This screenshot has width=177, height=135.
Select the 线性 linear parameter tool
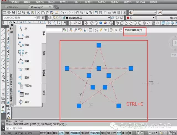coord(24,37)
